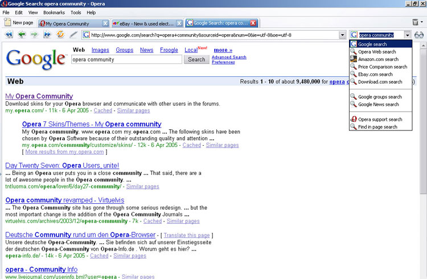Open the Preferences link
427x279 pixels.
pyautogui.click(x=223, y=62)
